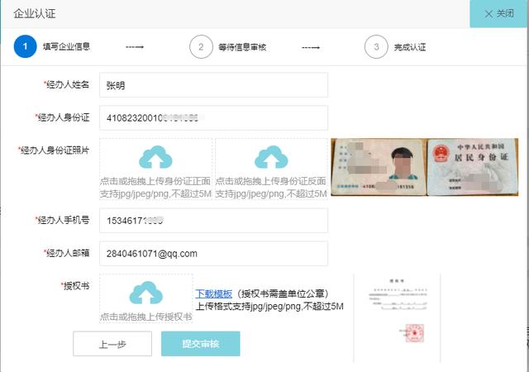The width and height of the screenshot is (529, 372).
Task: Focus the 经办人姓名 input field
Action: click(212, 85)
